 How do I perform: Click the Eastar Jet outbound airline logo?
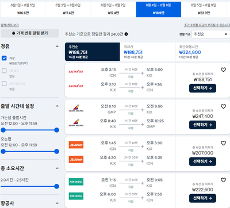point(76,72)
